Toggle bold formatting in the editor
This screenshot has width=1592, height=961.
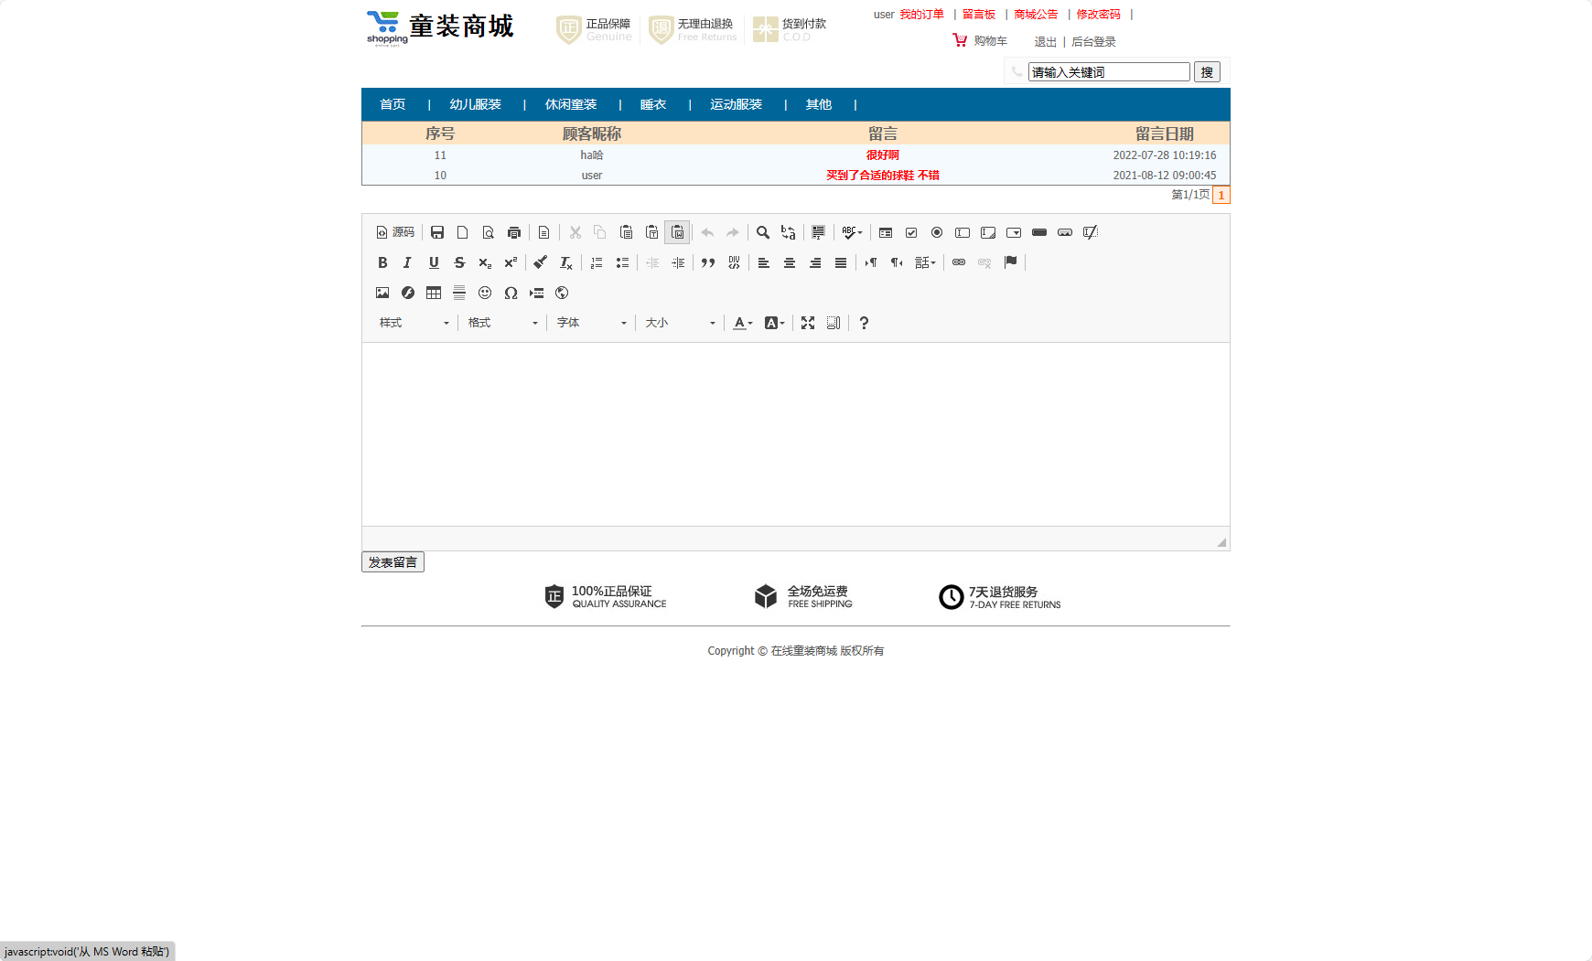point(382,262)
